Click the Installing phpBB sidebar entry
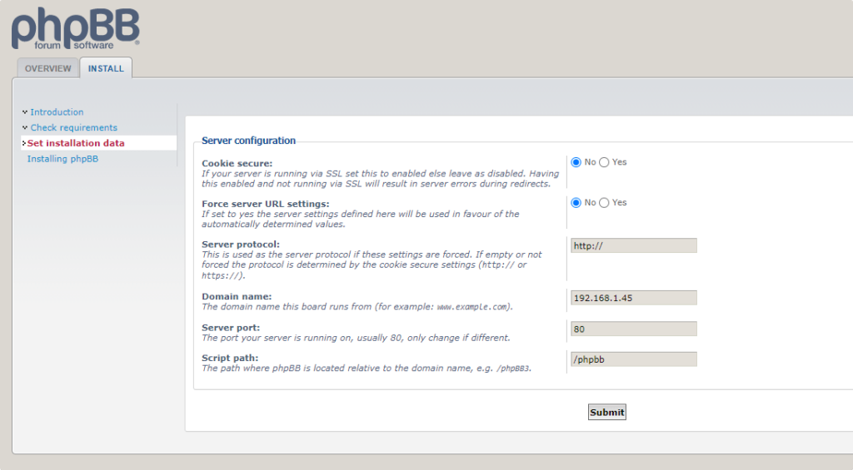The width and height of the screenshot is (853, 470). [x=63, y=159]
